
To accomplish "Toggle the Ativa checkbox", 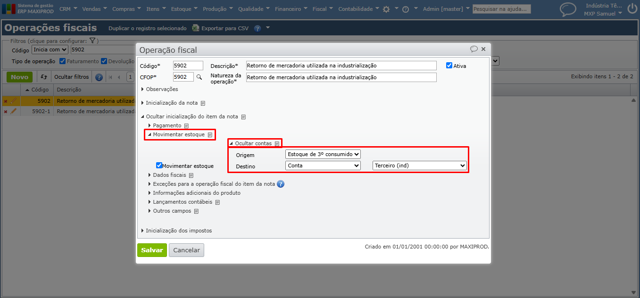I will click(x=449, y=66).
